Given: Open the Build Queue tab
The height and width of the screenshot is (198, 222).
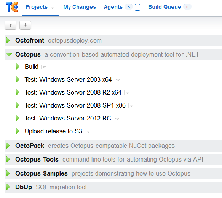Looking at the screenshot, I should [x=165, y=7].
